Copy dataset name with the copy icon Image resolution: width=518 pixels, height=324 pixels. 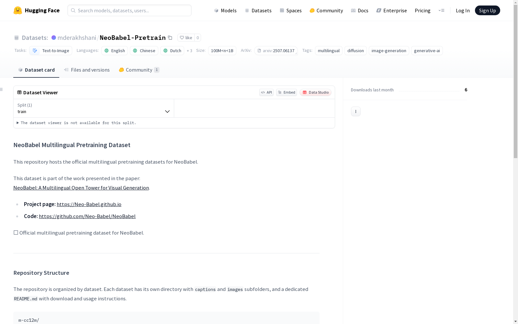point(170,38)
